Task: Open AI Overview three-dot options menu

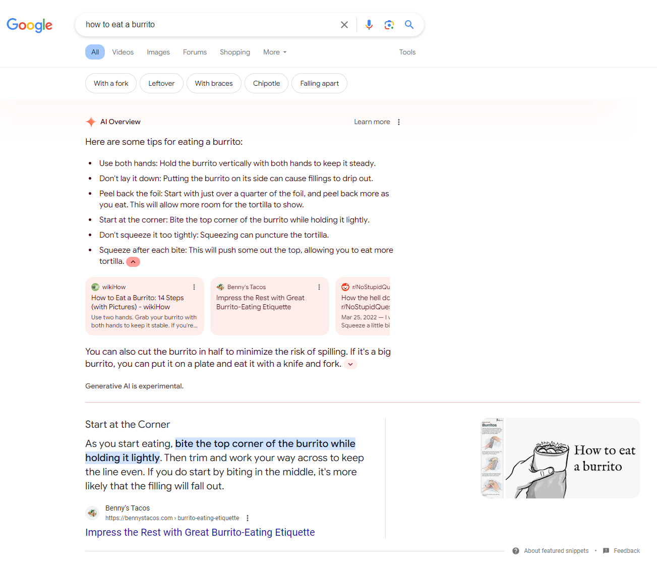Action: tap(399, 122)
